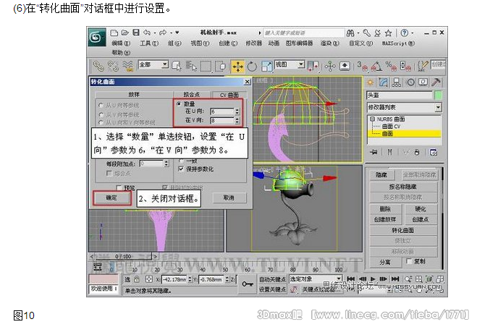Click the time slider 0 / 100 handle
490x327 pixels.
pos(122,256)
